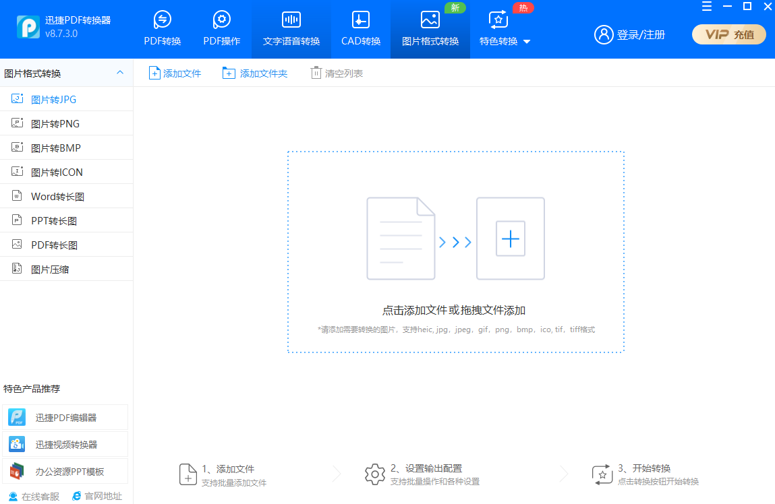Click step 2 设置输出配置 gear icon
This screenshot has height=504, width=775.
(374, 474)
